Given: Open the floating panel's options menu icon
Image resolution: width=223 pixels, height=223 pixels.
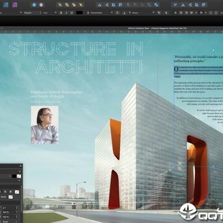Looking at the screenshot, I should pos(21,165).
